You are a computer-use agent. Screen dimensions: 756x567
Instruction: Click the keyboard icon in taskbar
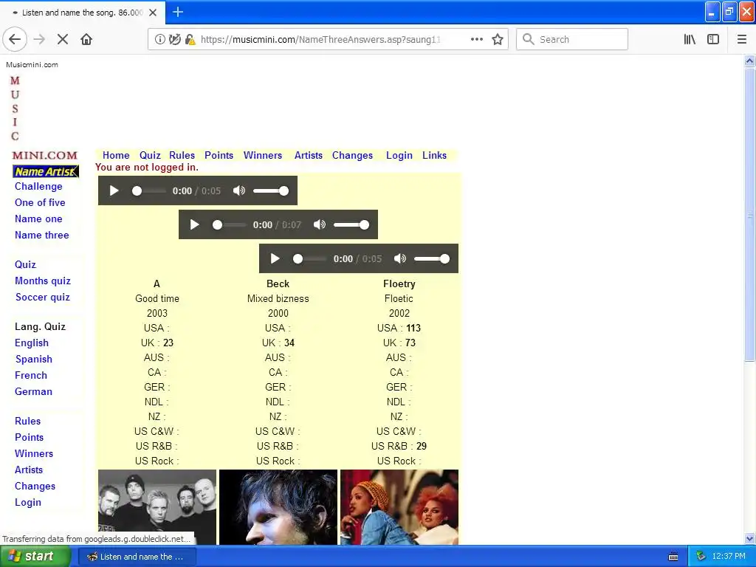click(x=673, y=557)
